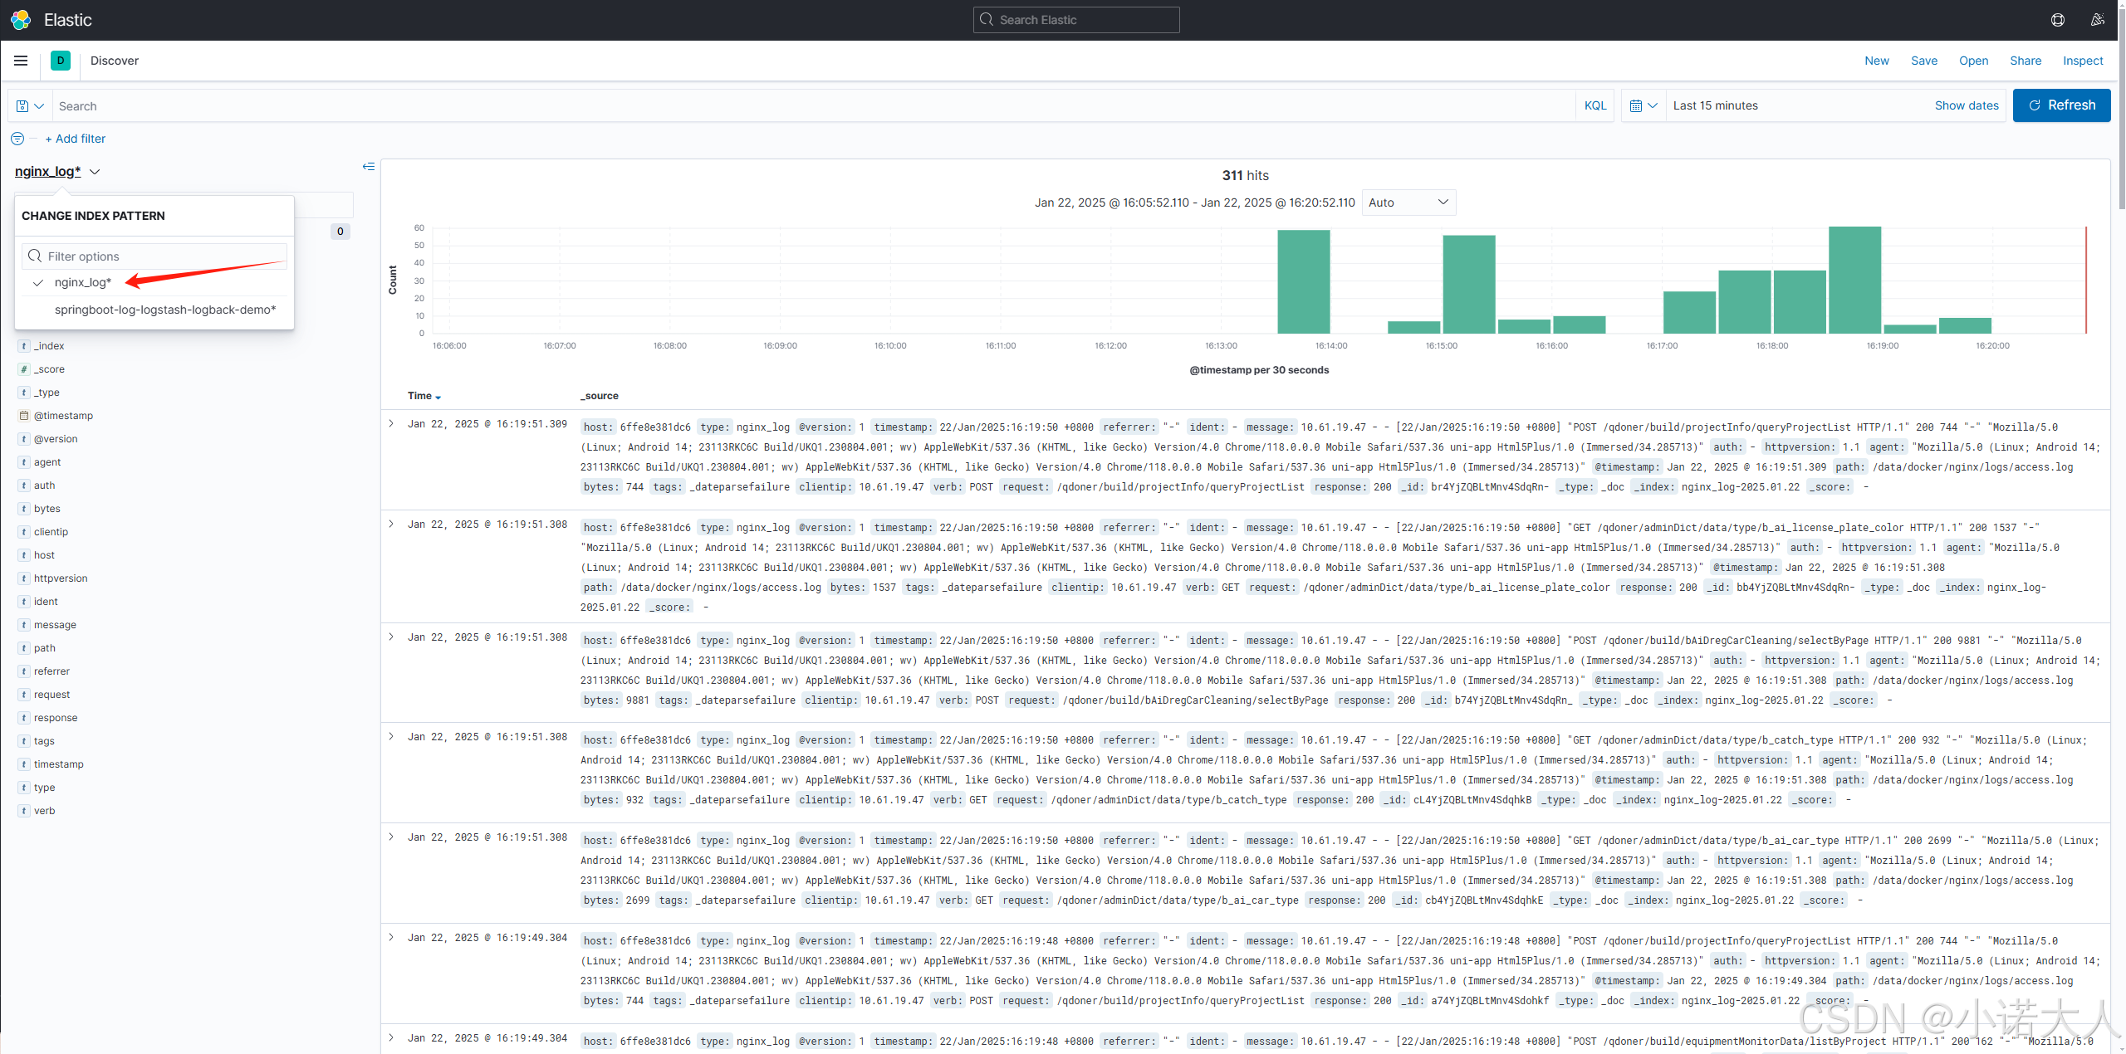Click the clientip field in sidebar
This screenshot has height=1054, width=2126.
click(x=51, y=532)
